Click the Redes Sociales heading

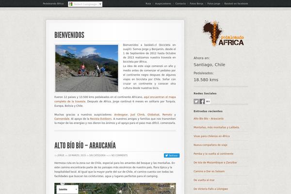pyautogui.click(x=205, y=94)
